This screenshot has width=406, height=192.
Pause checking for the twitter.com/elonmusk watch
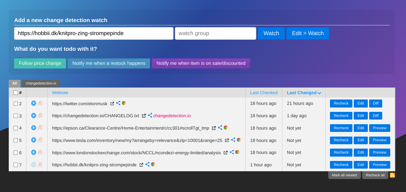pyautogui.click(x=33, y=103)
